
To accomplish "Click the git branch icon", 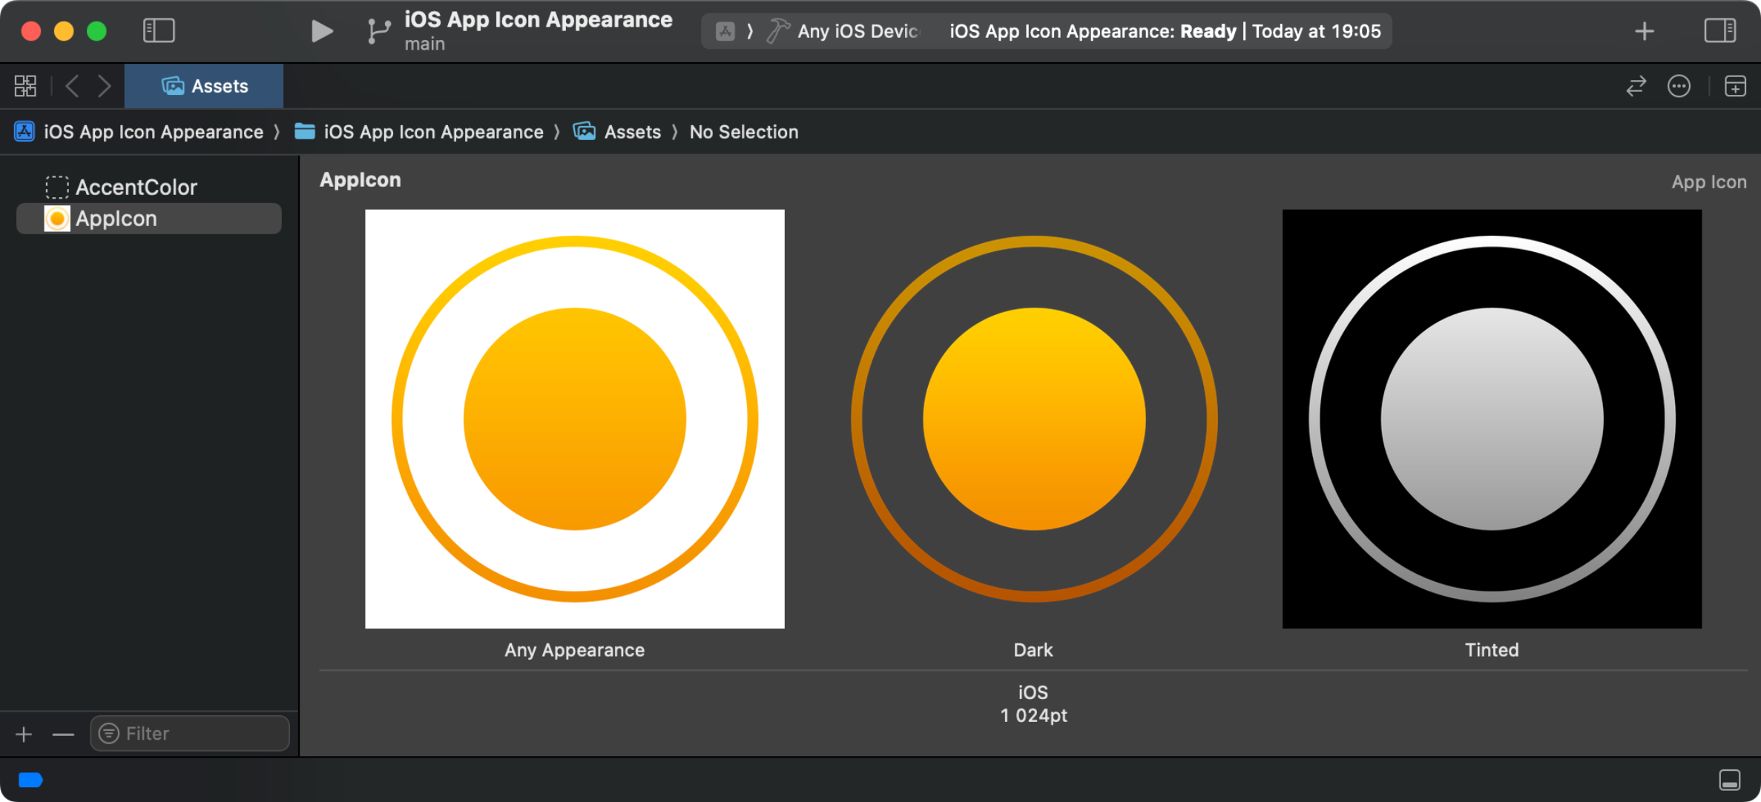I will [378, 31].
